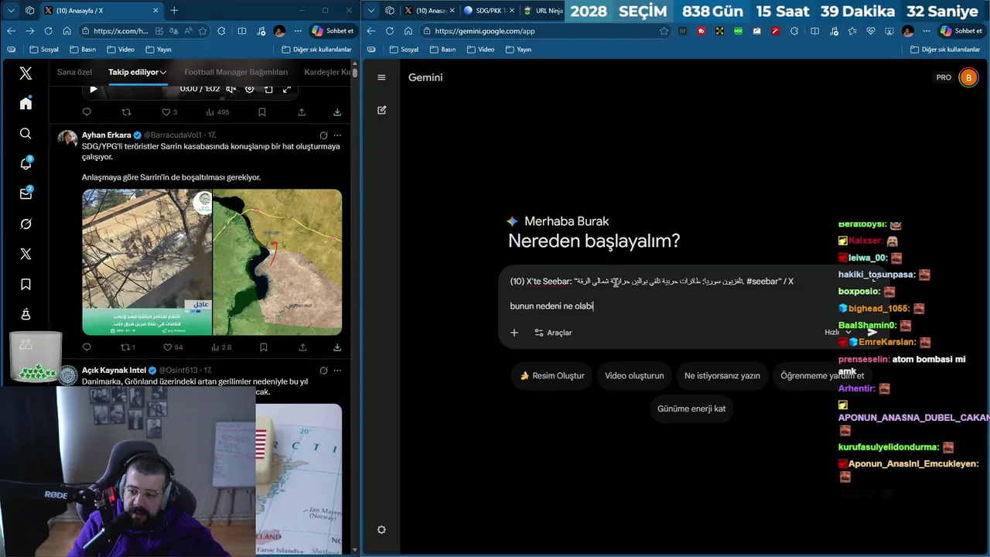Open Gemini main menu hamburger icon
The image size is (990, 557).
click(381, 77)
